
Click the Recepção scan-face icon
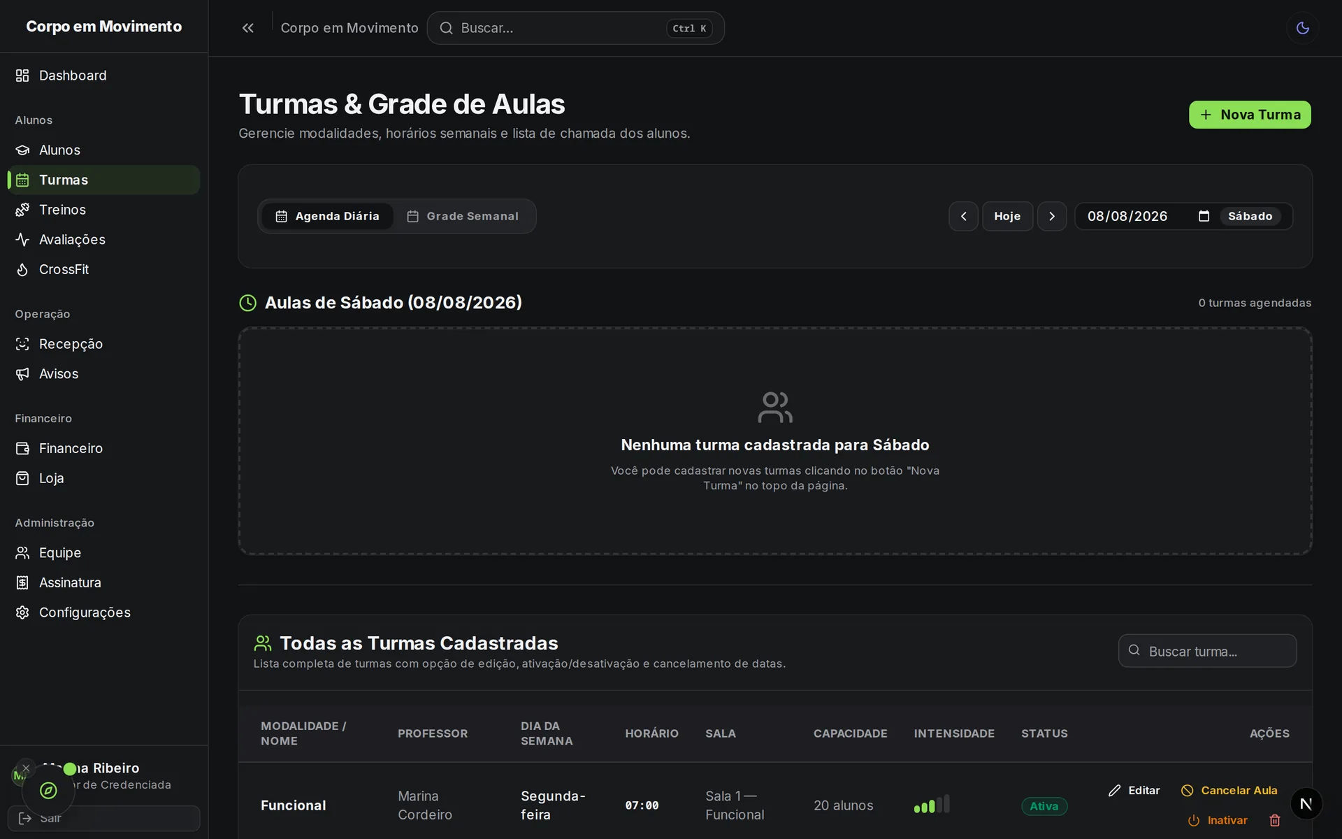[22, 344]
